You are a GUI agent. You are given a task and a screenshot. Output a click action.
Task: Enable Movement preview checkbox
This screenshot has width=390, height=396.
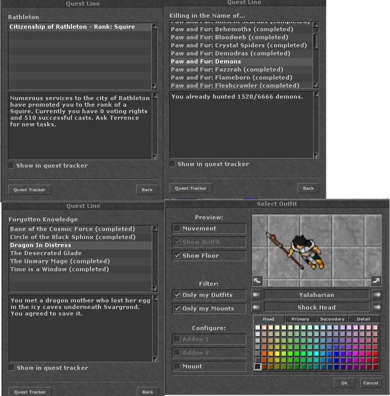[177, 228]
